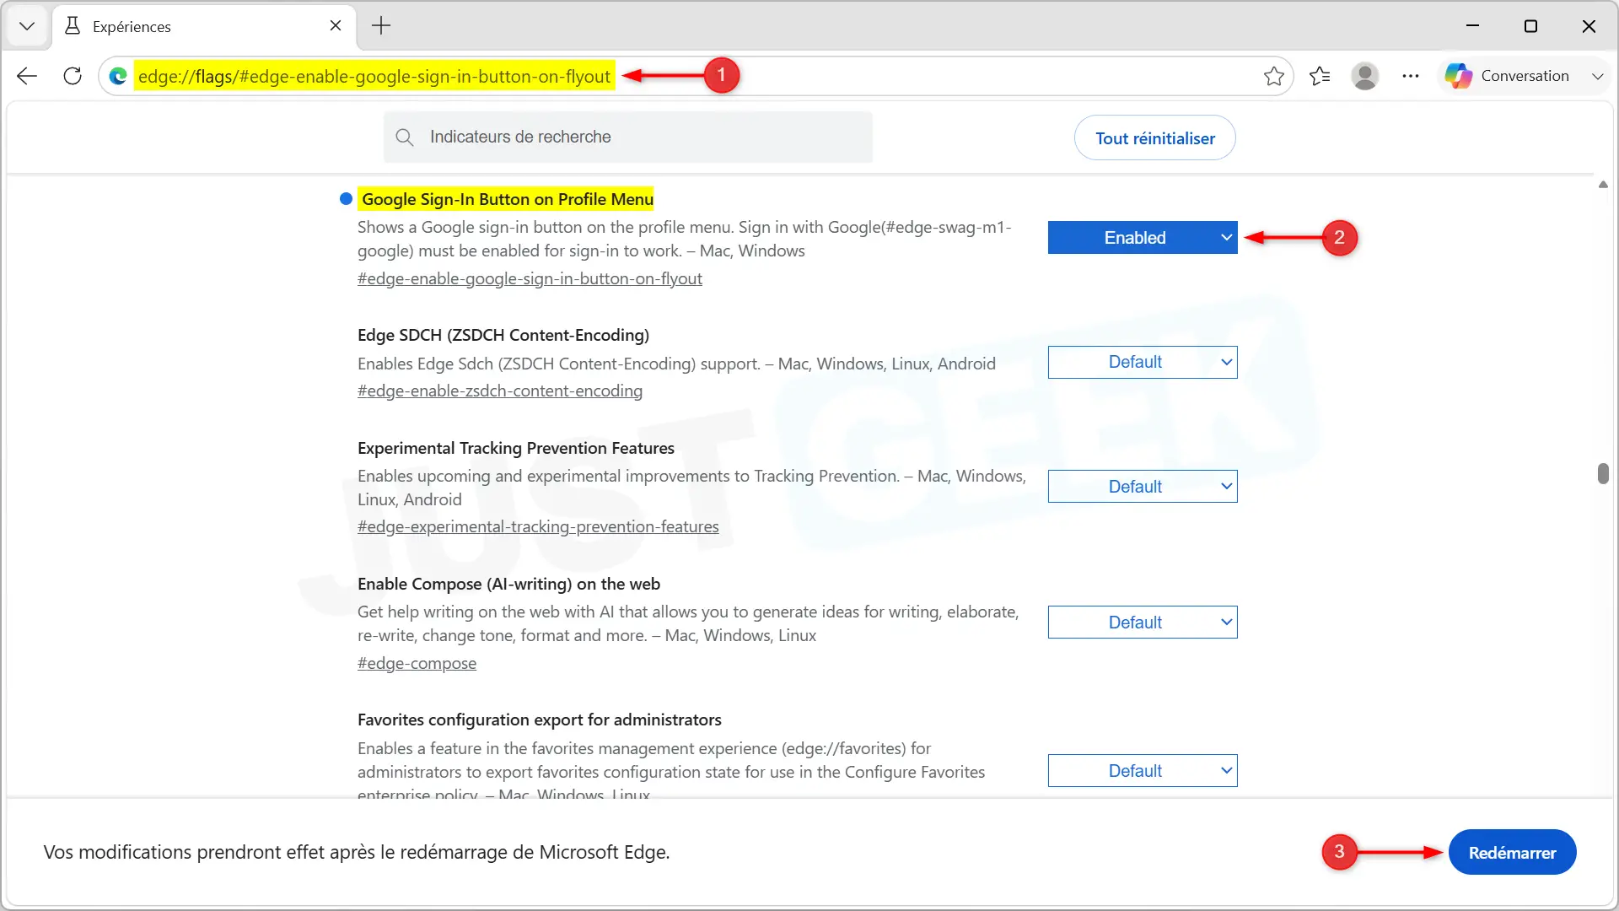
Task: Add page to favorites with star icon
Action: tap(1274, 76)
